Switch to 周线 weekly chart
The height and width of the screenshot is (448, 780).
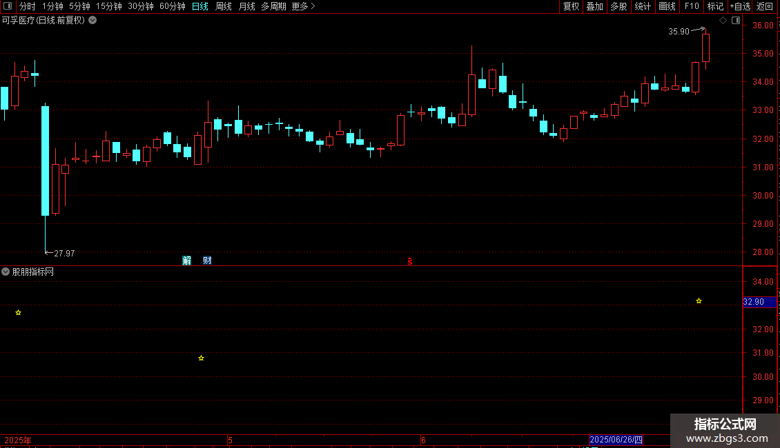224,6
